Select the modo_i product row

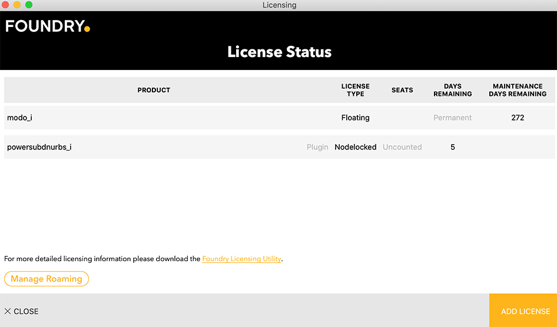point(280,118)
